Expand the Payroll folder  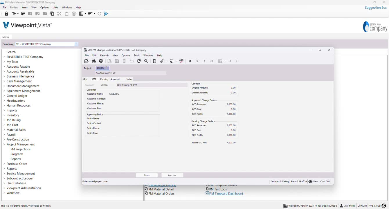click(4, 135)
